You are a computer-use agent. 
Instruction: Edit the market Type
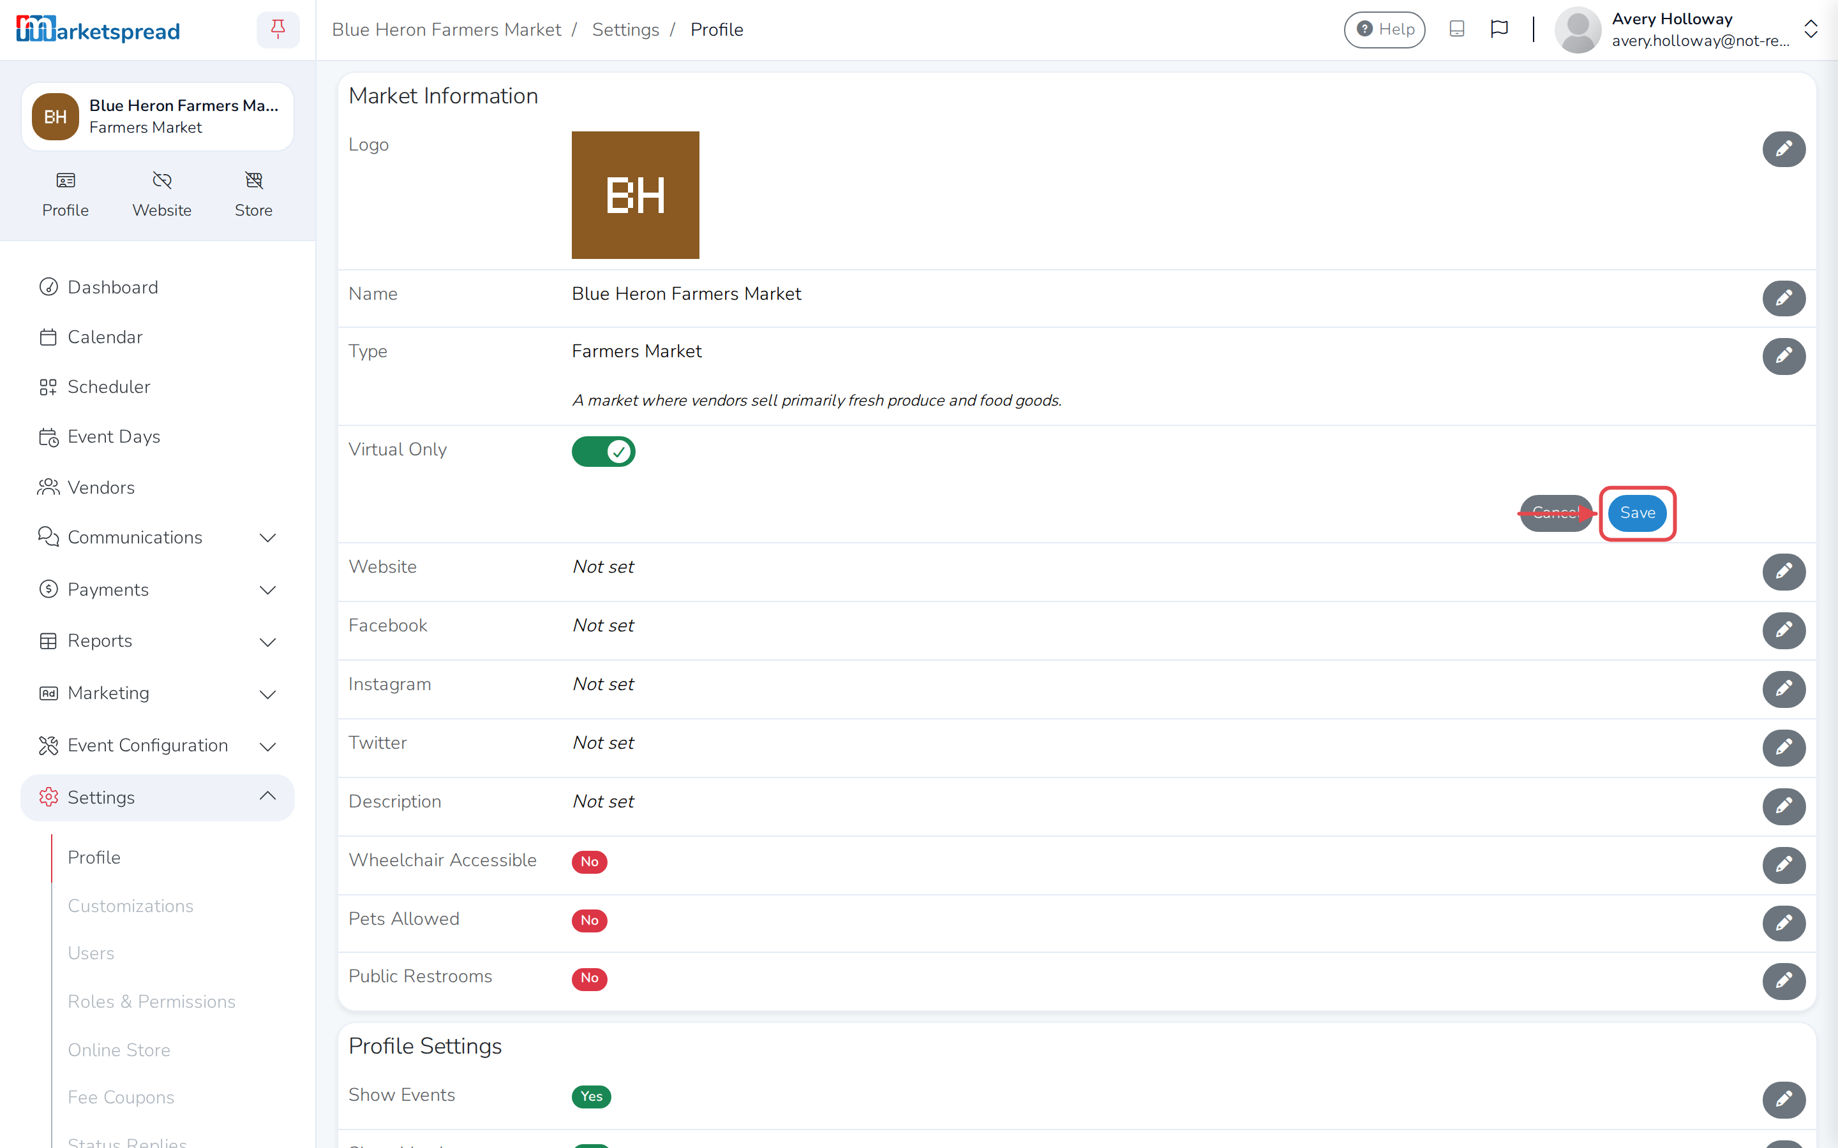coord(1783,356)
